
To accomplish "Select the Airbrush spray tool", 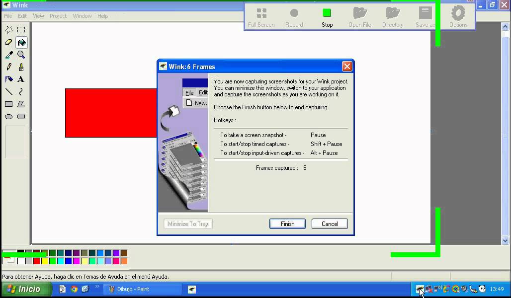I will pos(9,79).
